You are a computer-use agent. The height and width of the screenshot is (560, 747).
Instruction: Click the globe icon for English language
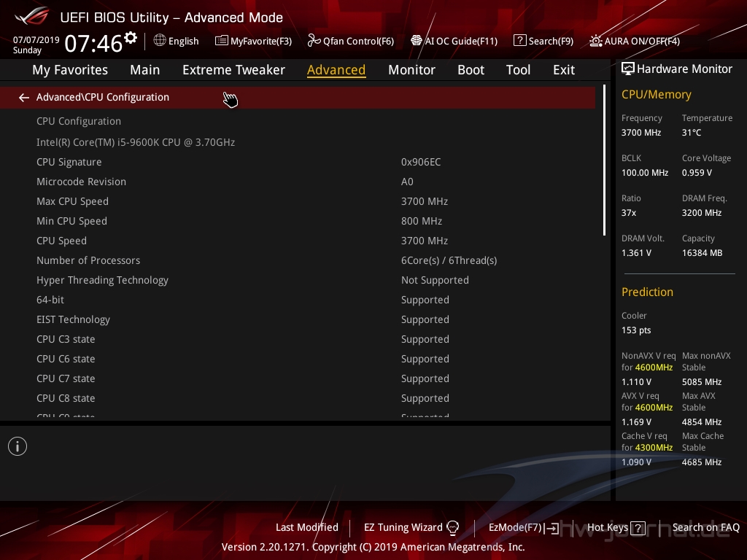[x=160, y=41]
